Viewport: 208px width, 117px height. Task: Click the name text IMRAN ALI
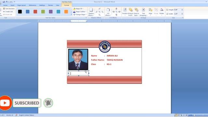112,56
